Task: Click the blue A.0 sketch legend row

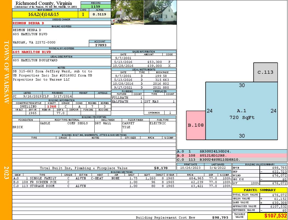Action: [232, 151]
